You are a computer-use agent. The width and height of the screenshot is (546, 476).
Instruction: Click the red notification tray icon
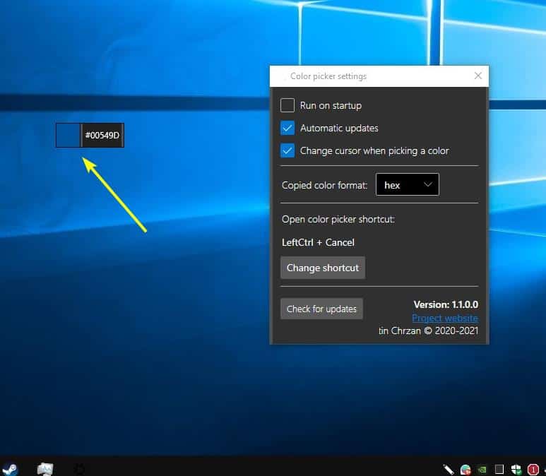coord(533,470)
